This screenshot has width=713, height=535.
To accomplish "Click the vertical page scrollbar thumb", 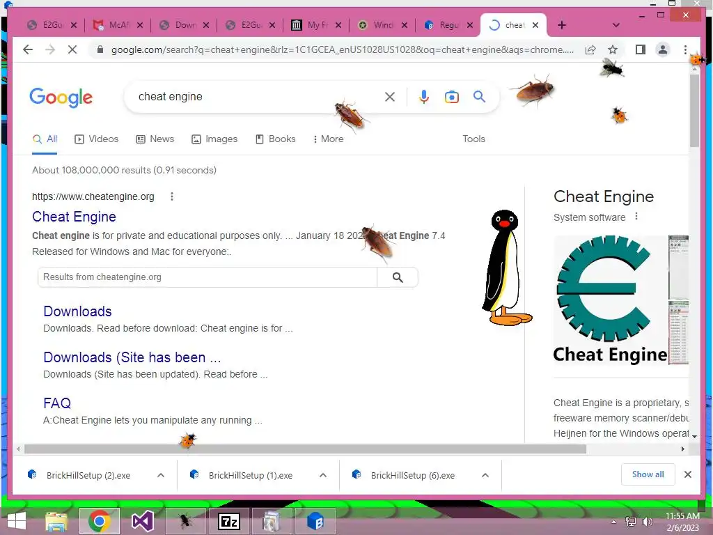I will [694, 111].
